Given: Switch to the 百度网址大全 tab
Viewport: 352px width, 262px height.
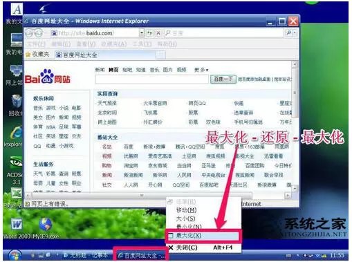Looking at the screenshot, I should (77, 55).
